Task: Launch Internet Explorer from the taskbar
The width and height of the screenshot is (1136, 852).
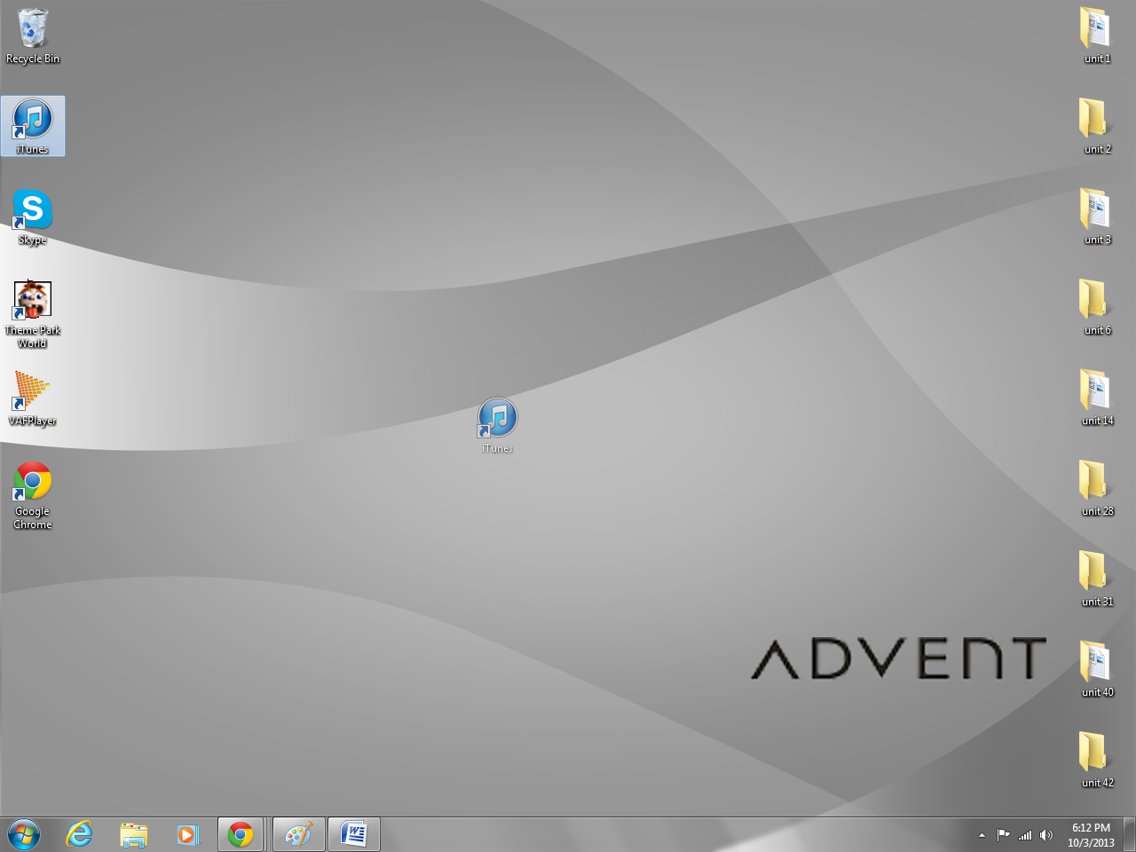Action: point(79,834)
